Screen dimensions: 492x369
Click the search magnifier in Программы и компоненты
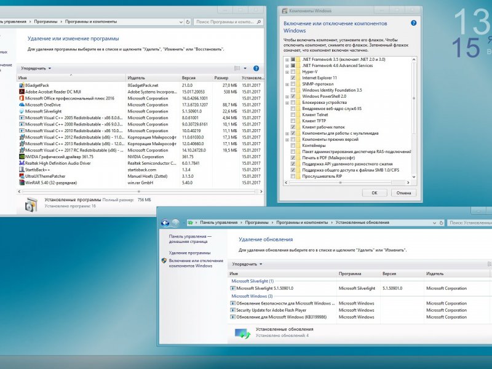(x=259, y=22)
